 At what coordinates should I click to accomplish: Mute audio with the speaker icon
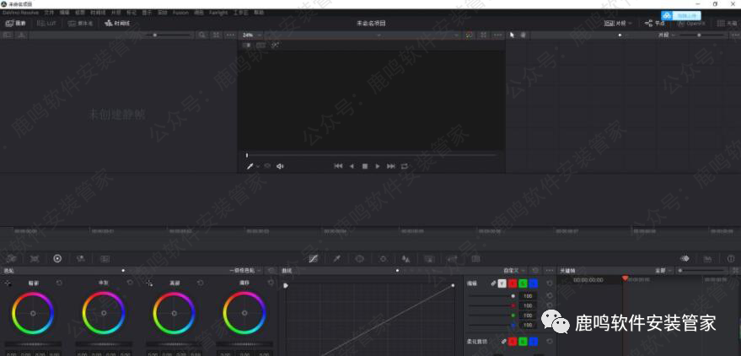[280, 166]
